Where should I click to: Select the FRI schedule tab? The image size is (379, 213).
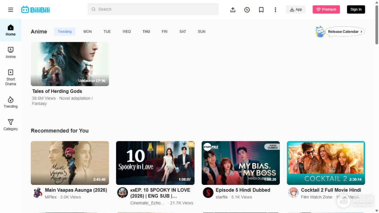[x=164, y=31]
